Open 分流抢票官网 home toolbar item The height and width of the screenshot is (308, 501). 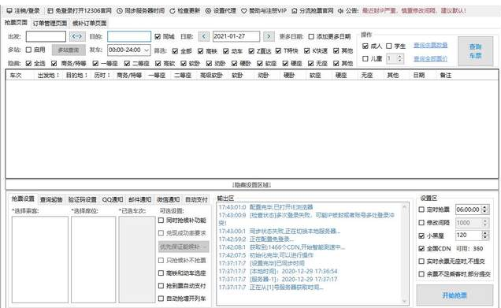[313, 10]
